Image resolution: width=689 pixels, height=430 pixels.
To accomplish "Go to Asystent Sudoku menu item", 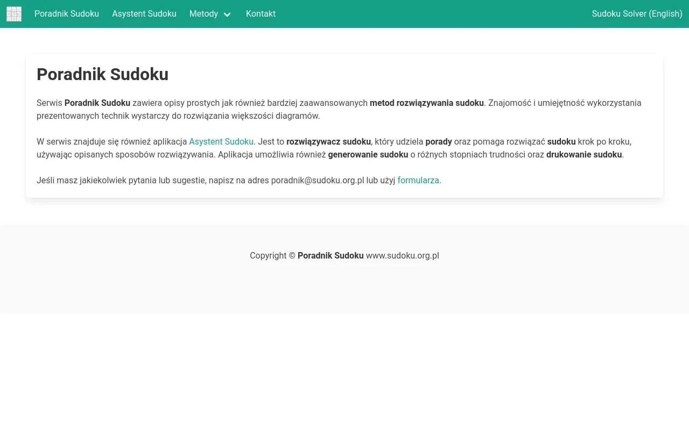I will pos(144,14).
